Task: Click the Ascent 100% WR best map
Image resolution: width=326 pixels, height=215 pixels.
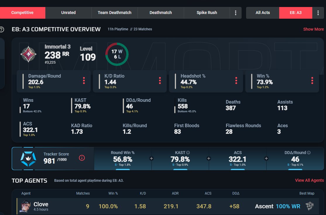Action: click(277, 206)
